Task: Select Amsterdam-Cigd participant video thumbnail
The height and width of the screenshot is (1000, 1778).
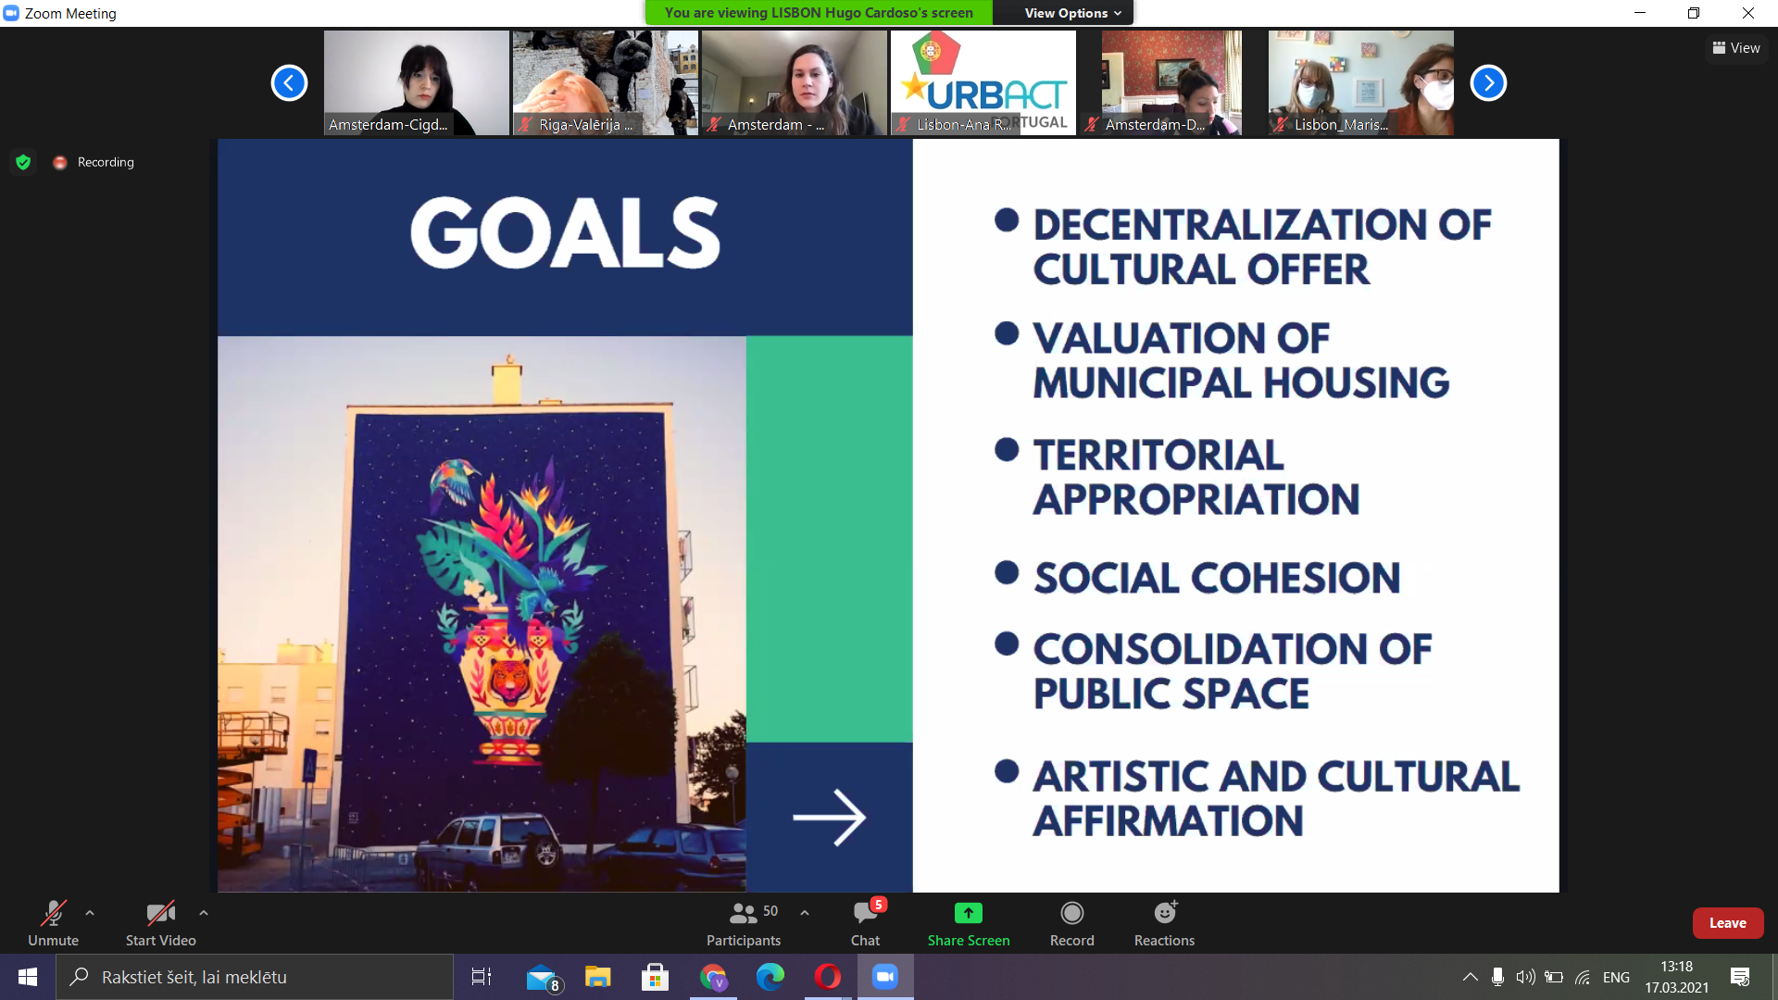Action: pos(416,82)
